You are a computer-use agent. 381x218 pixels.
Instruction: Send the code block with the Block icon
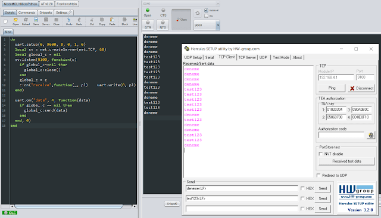124,21
